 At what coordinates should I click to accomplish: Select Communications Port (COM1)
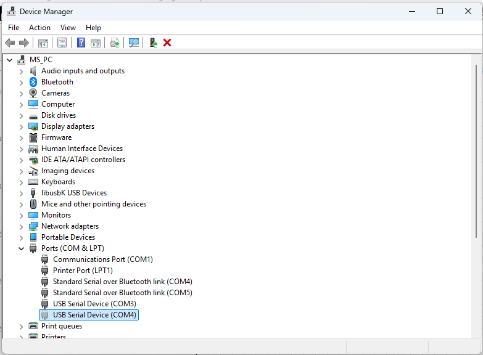pos(103,259)
